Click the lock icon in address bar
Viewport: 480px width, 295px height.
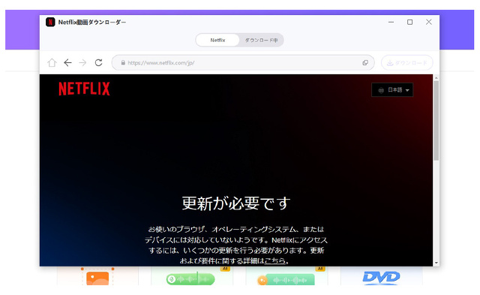coord(123,63)
